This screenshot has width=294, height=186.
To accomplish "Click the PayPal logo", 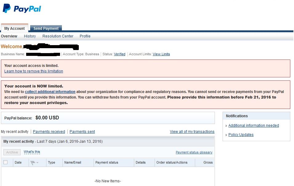I will [x=22, y=8].
